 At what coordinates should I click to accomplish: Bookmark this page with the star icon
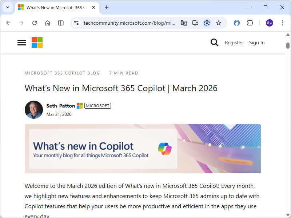click(219, 23)
